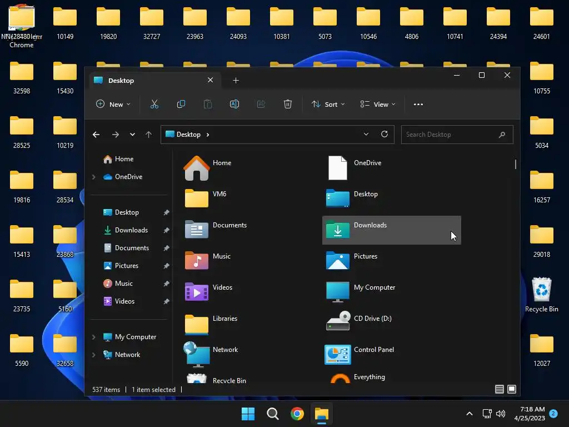Expand address bar history dropdown
Image resolution: width=569 pixels, height=427 pixels.
pos(366,134)
